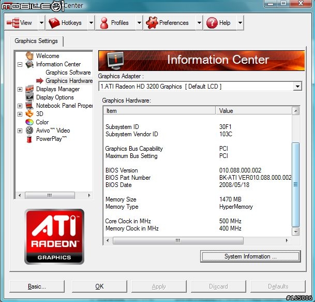Screen dimensions: 315x302
Task: Click the Displays Manager icon
Action: 29,89
